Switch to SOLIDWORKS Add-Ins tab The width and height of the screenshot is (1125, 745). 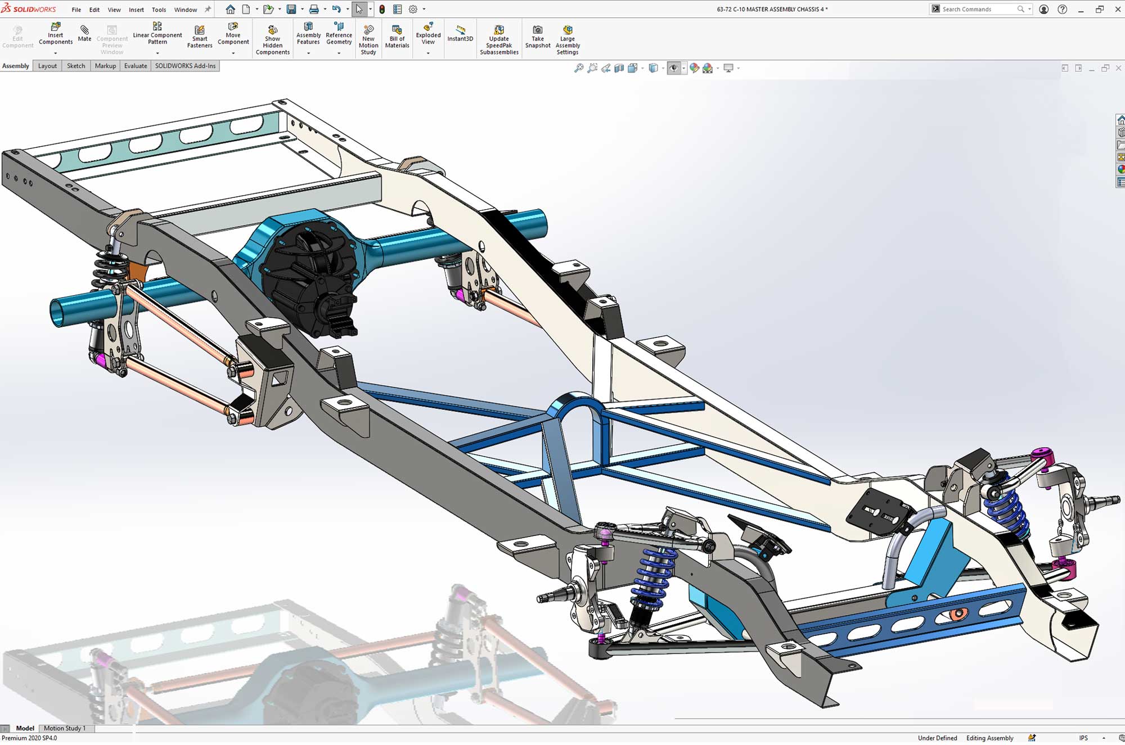[x=185, y=66]
